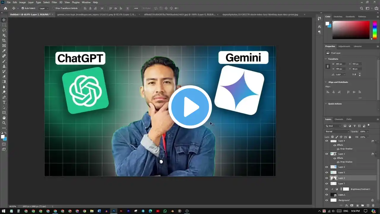
Task: Hide Layer 6 visibility eye
Action: pos(327,167)
